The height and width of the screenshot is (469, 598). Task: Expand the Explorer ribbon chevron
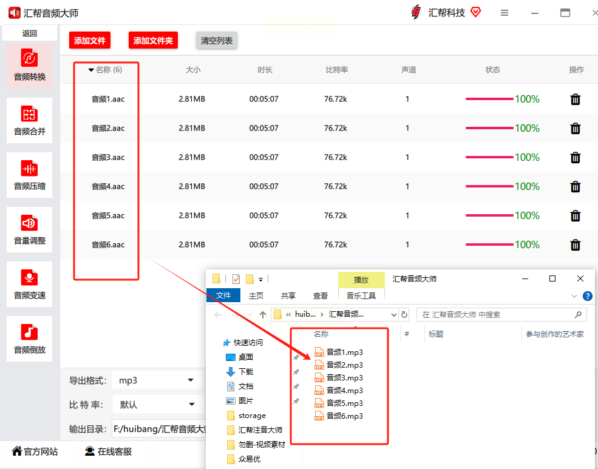click(x=574, y=296)
